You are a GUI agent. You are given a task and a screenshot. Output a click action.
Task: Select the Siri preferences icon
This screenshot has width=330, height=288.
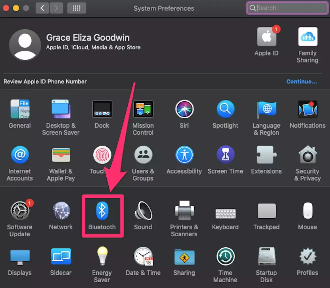184,110
